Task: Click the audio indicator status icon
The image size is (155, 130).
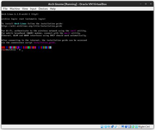Action: coord(109,127)
